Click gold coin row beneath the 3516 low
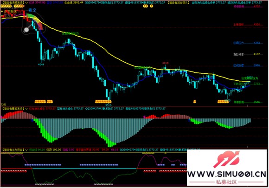Viewport: 269px width, 188px height. (x=103, y=102)
